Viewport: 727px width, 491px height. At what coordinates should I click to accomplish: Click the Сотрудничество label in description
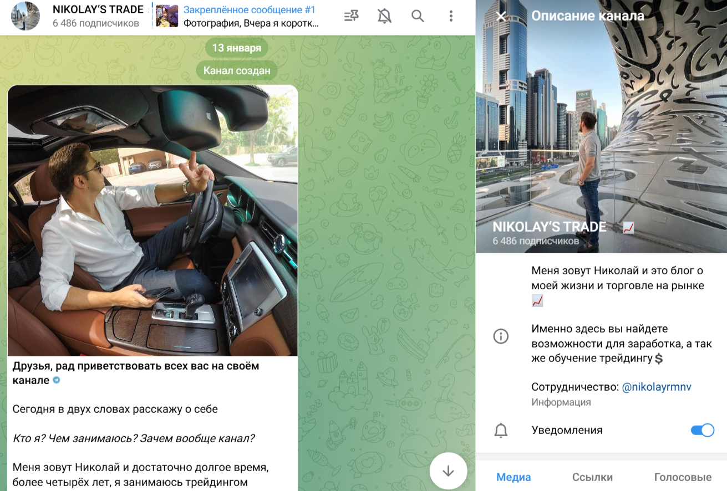point(575,387)
